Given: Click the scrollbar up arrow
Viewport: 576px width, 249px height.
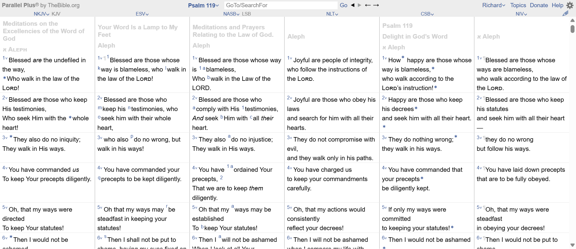Looking at the screenshot, I should click(x=572, y=20).
